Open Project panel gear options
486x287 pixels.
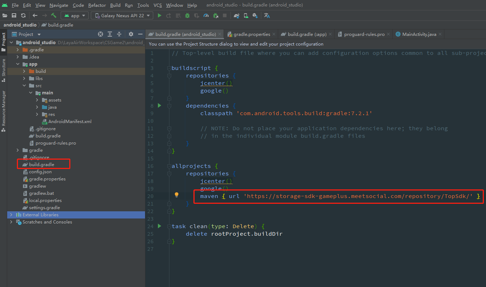tap(131, 34)
